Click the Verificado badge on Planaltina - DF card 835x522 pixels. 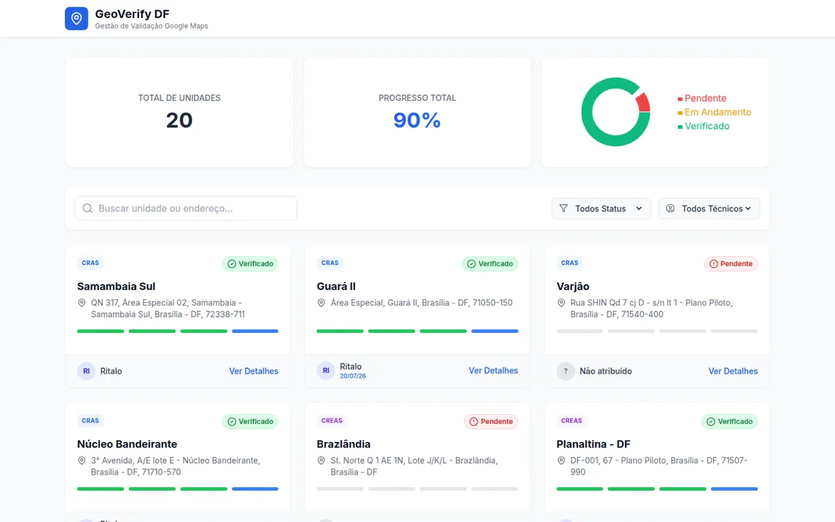[729, 421]
